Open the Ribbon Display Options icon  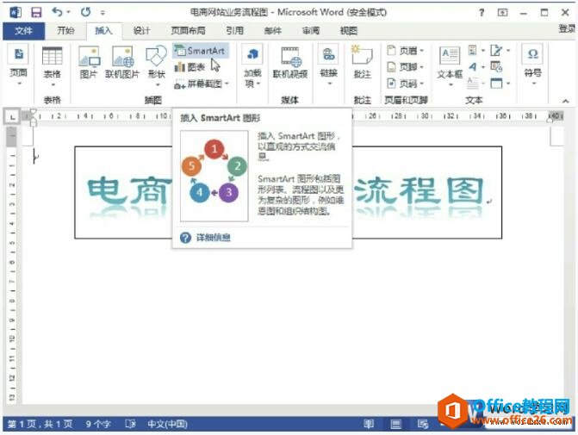[502, 13]
